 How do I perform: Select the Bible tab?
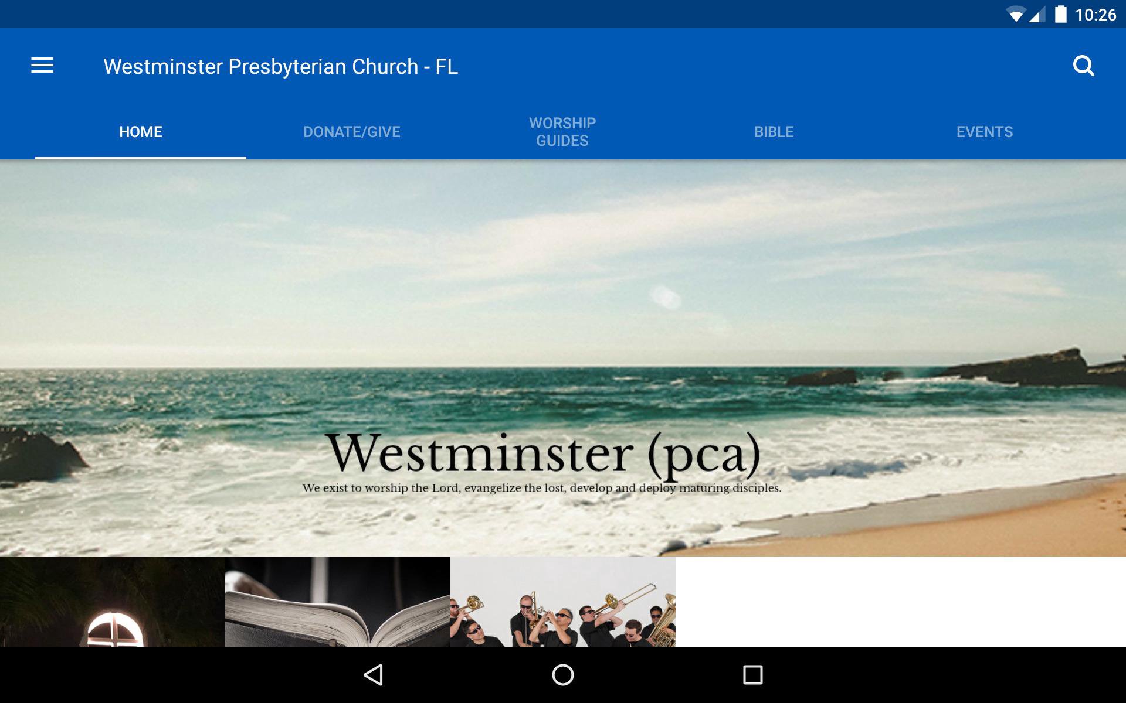[x=774, y=132]
